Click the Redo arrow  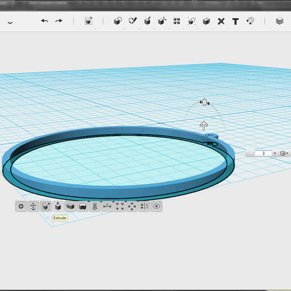pyautogui.click(x=59, y=21)
